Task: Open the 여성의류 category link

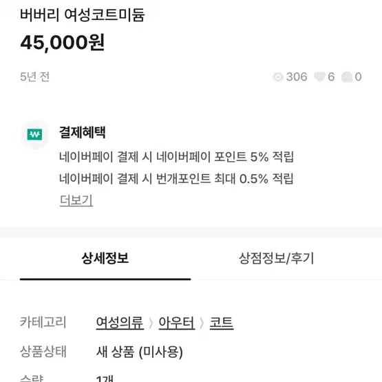Action: 120,323
